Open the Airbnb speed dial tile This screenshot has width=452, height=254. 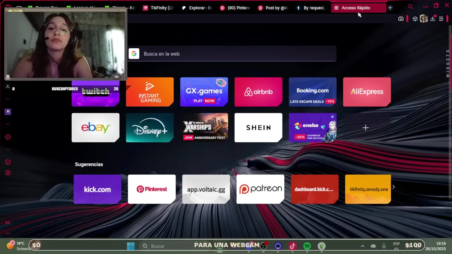(258, 92)
